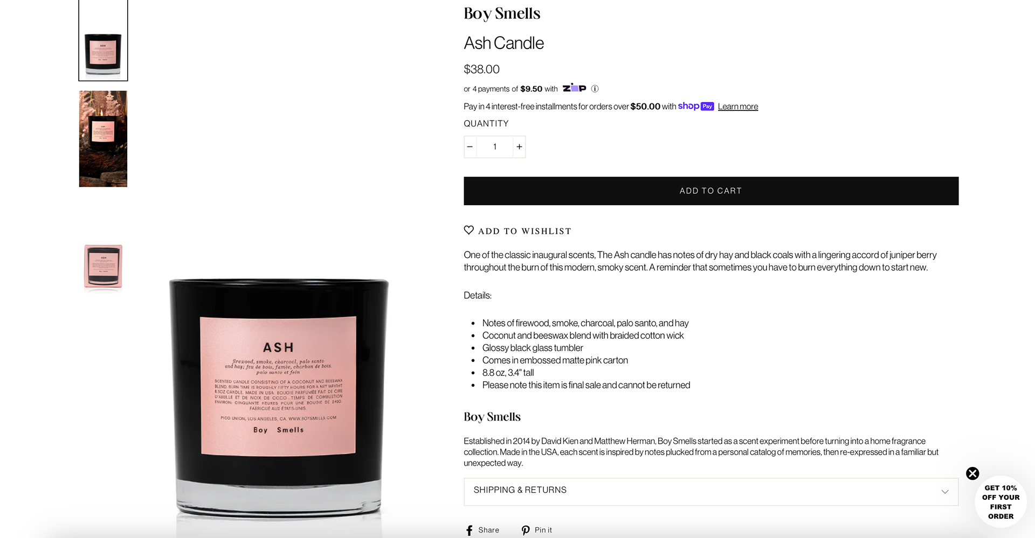
Task: Click the main Ash candle product image
Action: [x=279, y=399]
